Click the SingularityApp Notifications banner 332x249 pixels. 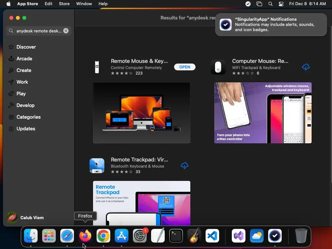click(271, 25)
